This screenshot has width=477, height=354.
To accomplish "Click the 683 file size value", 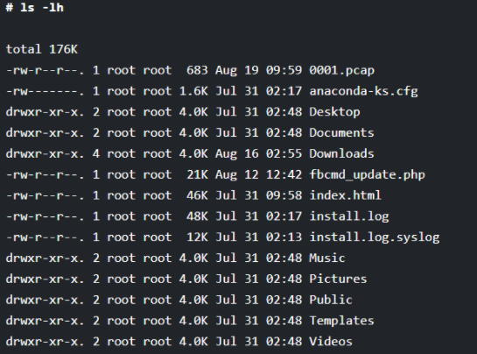I will tap(197, 71).
